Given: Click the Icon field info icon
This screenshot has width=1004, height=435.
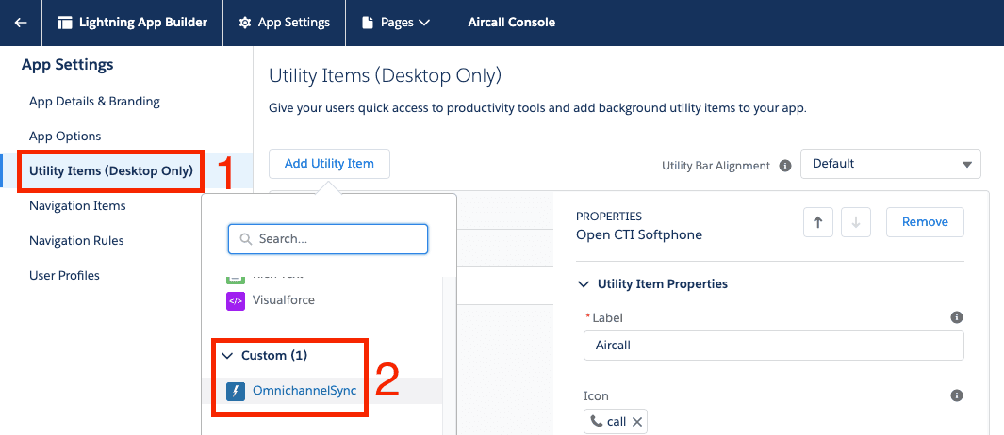Looking at the screenshot, I should [x=956, y=395].
